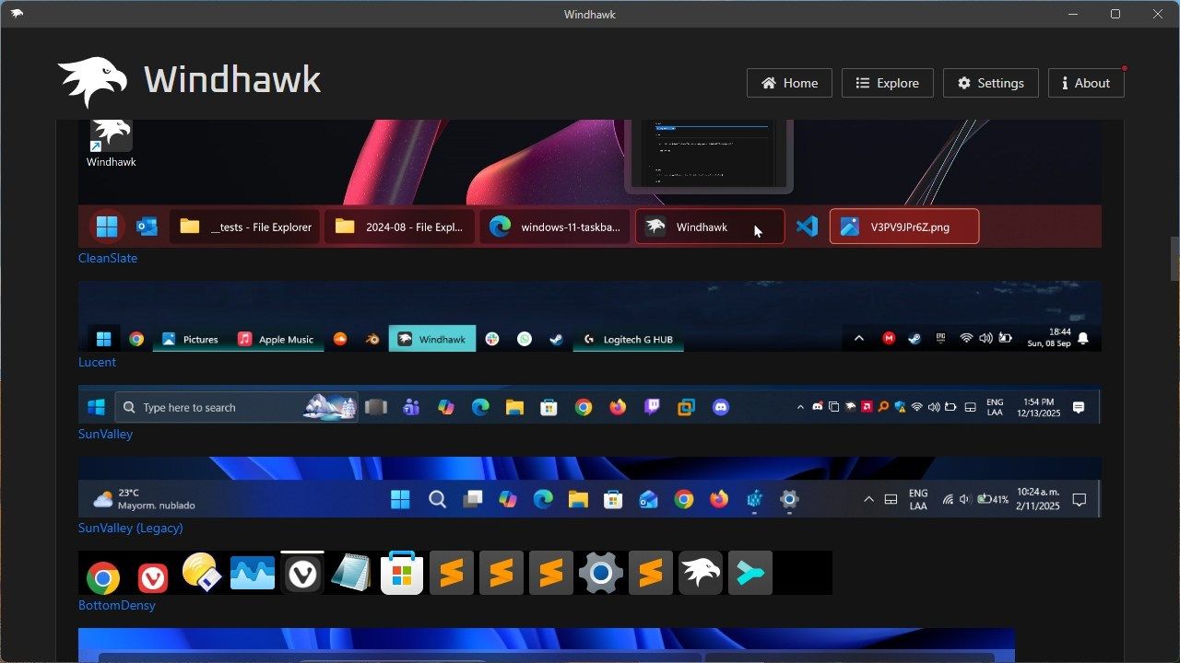Click Discord icon in SunValley preview

(721, 407)
